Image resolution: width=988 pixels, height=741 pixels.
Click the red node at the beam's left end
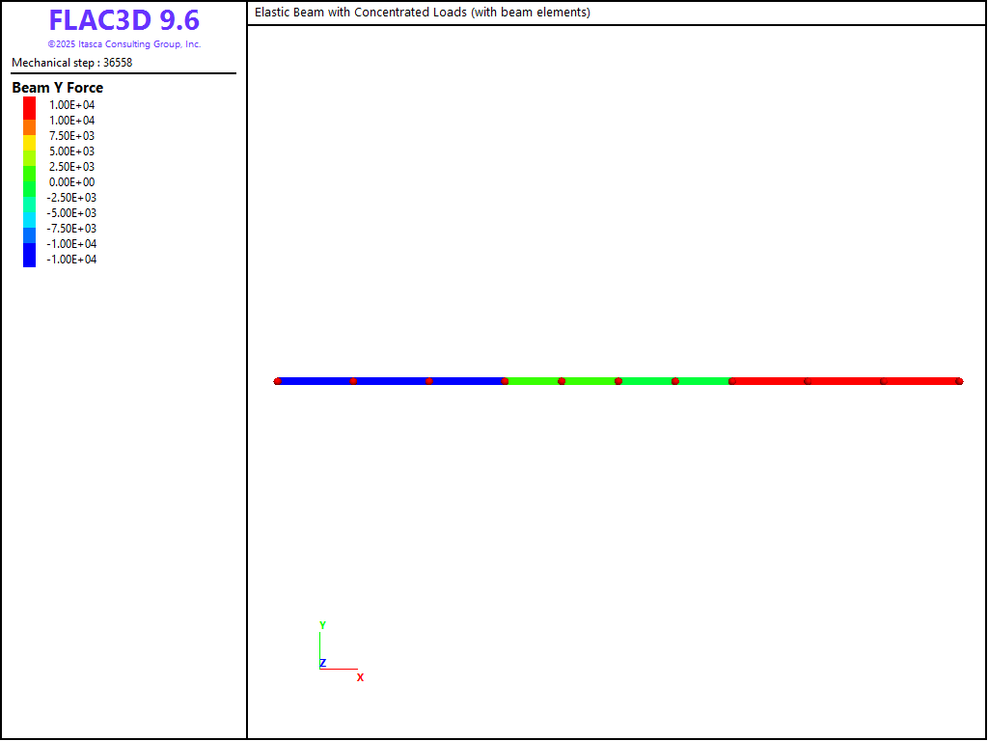pyautogui.click(x=278, y=381)
